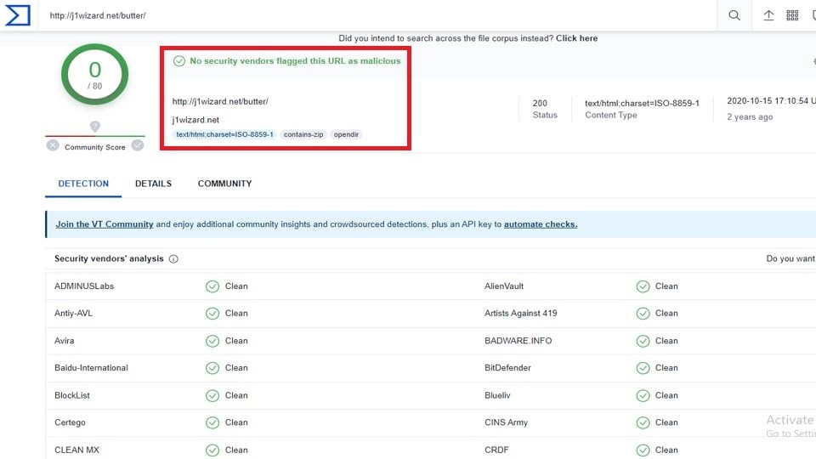Screen dimensions: 816x459
Task: Click the CINS Army vendor name
Action: 506,422
